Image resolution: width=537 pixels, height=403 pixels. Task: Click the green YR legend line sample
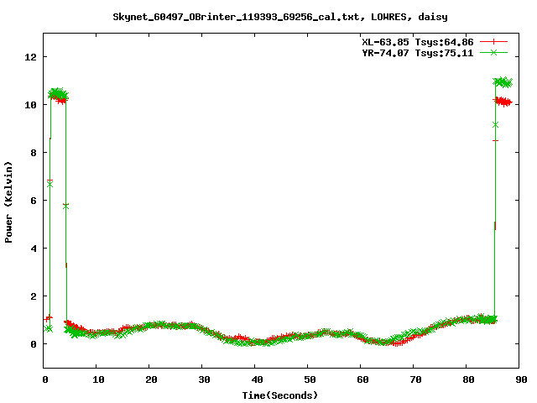(x=493, y=52)
